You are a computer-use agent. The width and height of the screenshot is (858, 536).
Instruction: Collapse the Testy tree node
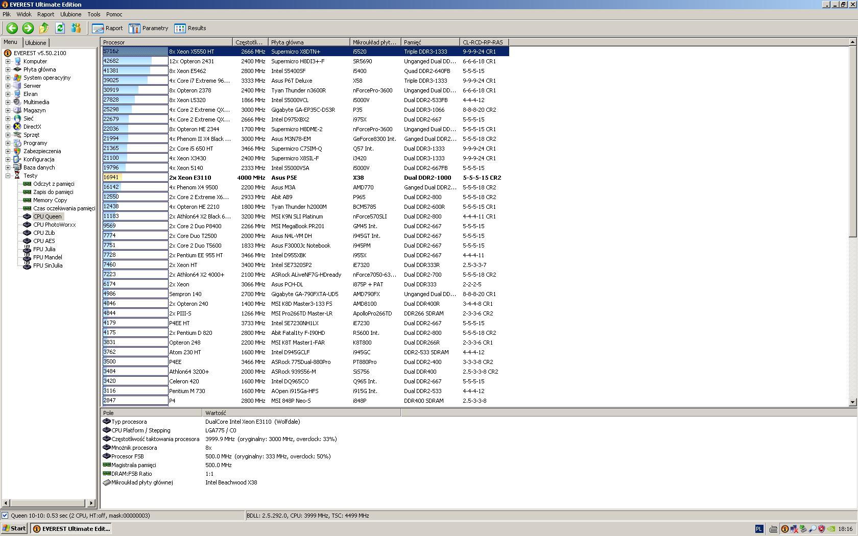[8, 176]
